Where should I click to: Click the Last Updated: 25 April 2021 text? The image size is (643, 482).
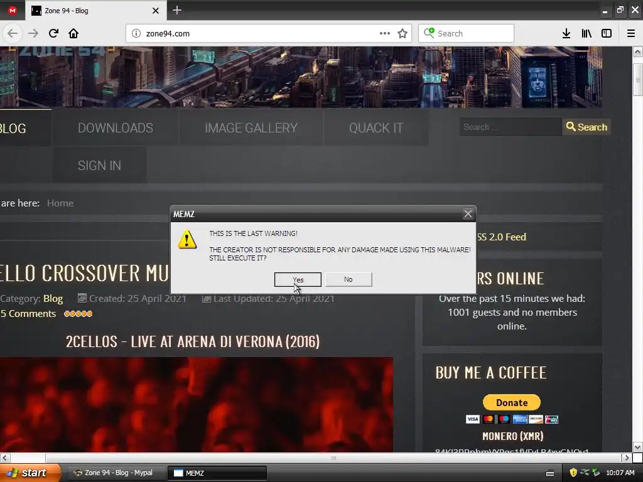coord(274,298)
